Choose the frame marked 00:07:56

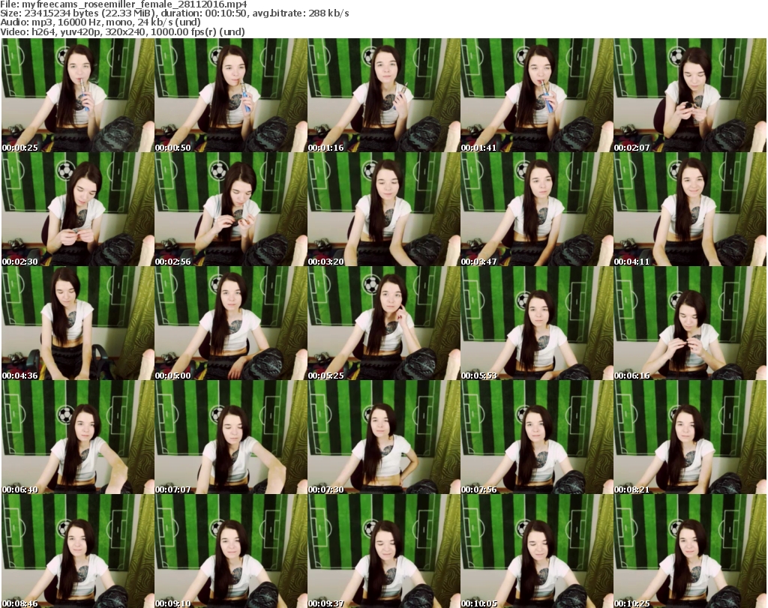pyautogui.click(x=537, y=437)
